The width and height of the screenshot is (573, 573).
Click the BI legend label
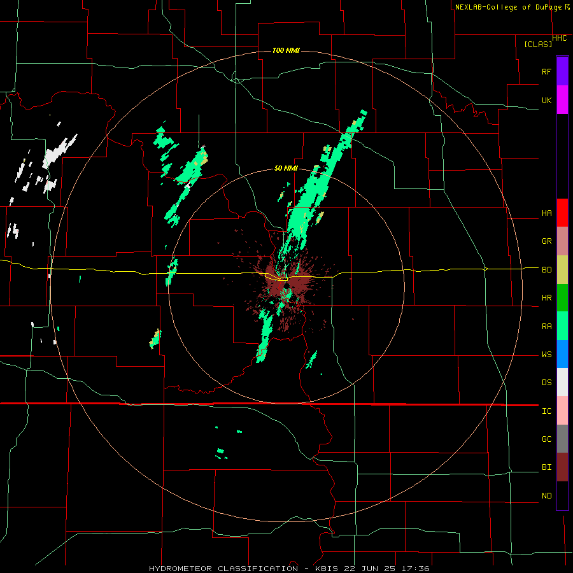pyautogui.click(x=546, y=467)
